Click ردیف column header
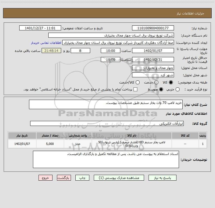Screen dimensions: 215x208 [x=203, y=135]
